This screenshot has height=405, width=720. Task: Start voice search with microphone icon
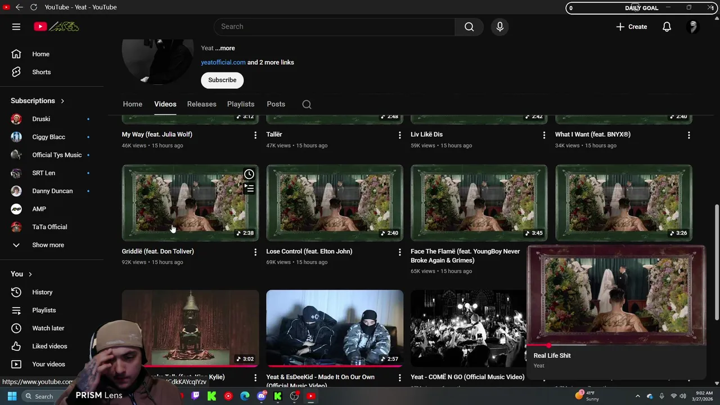point(499,26)
